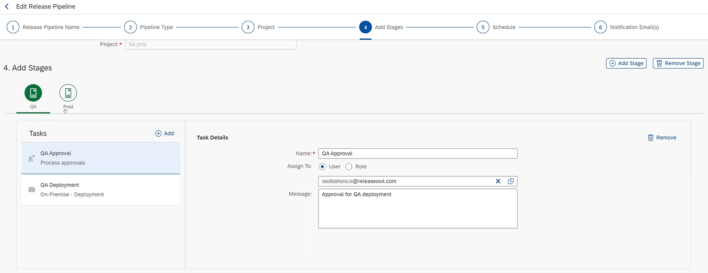The width and height of the screenshot is (708, 273).
Task: Select the Role radio button
Action: click(x=348, y=167)
